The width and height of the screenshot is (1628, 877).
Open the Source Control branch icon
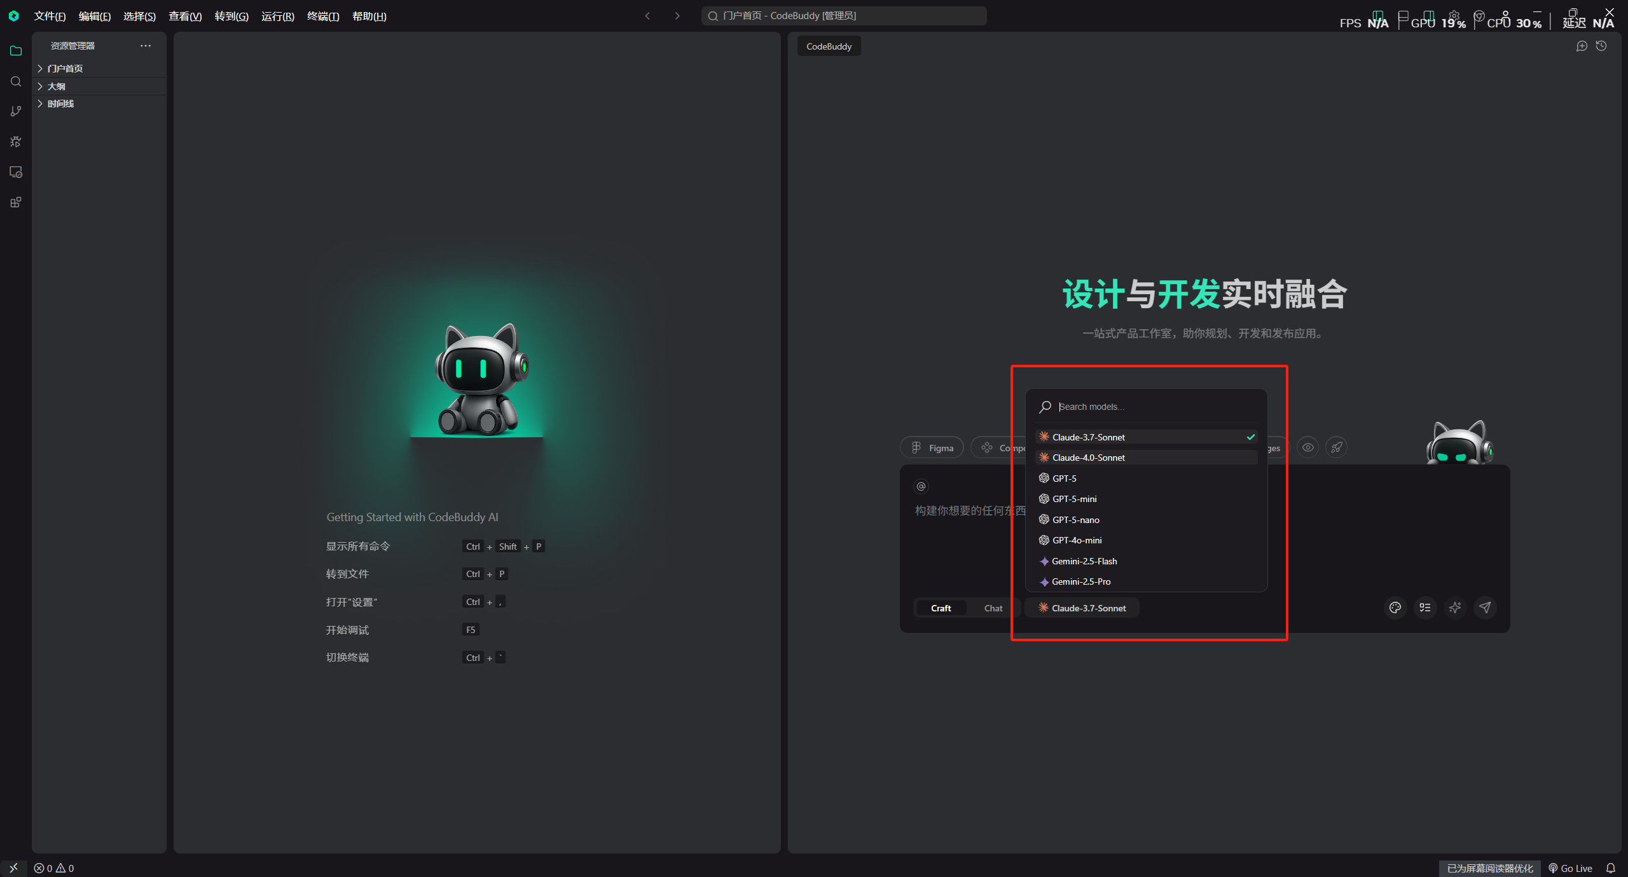coord(16,111)
